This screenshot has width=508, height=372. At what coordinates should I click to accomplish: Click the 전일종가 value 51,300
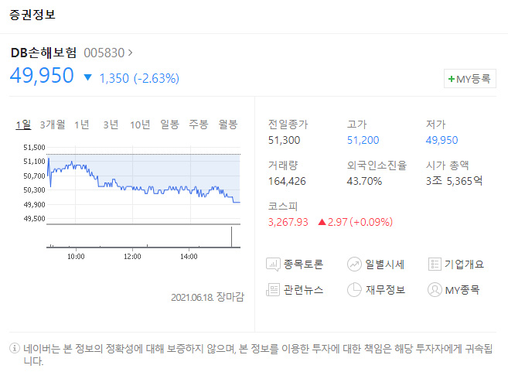(x=284, y=140)
